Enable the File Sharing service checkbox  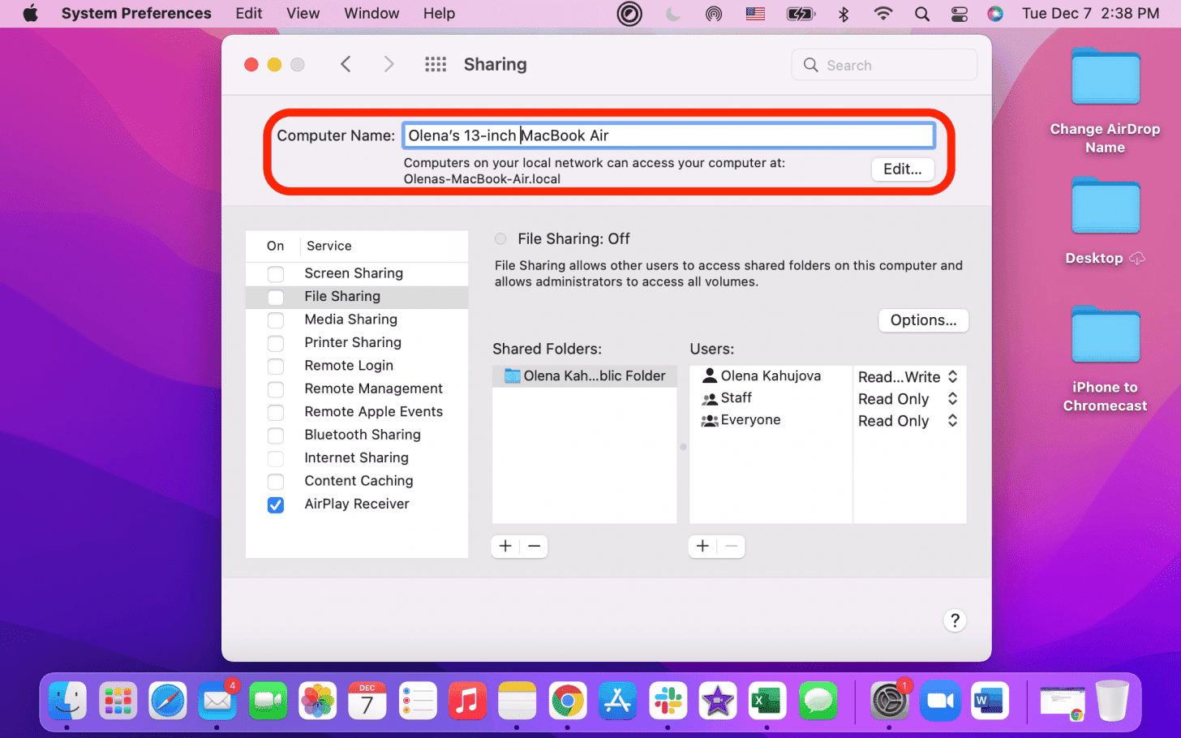click(275, 297)
